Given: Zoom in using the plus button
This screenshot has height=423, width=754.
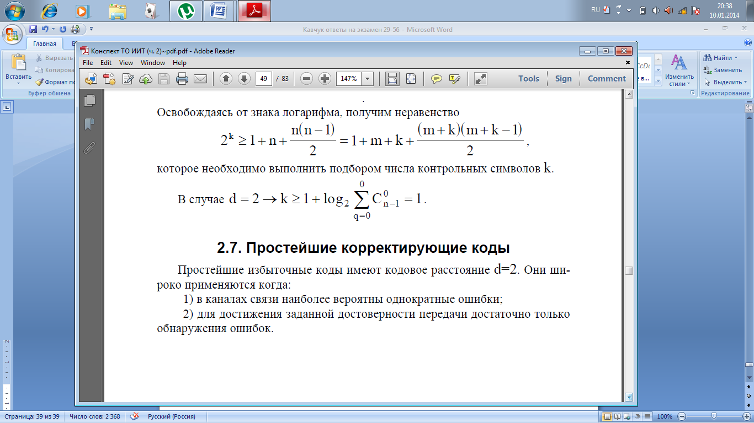Looking at the screenshot, I should pyautogui.click(x=325, y=79).
